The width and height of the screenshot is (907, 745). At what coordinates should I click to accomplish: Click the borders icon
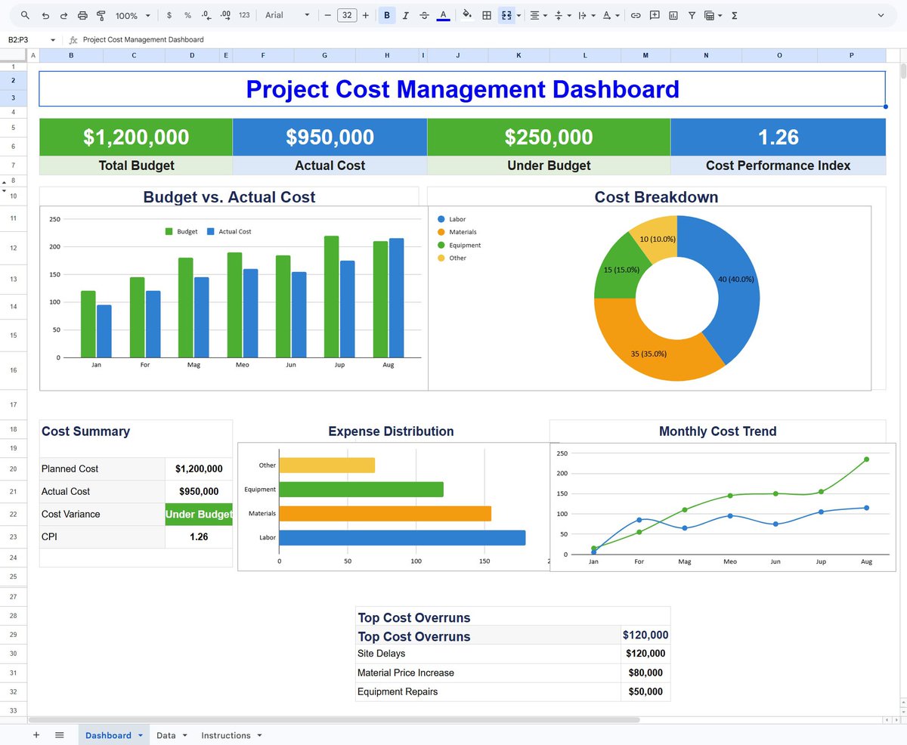(x=487, y=15)
